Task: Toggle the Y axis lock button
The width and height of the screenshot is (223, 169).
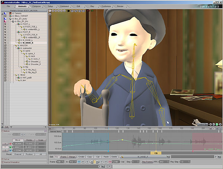Action: (5, 147)
